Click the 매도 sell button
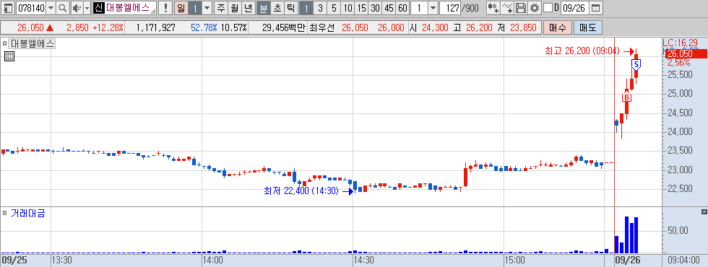The image size is (708, 267). (x=587, y=27)
